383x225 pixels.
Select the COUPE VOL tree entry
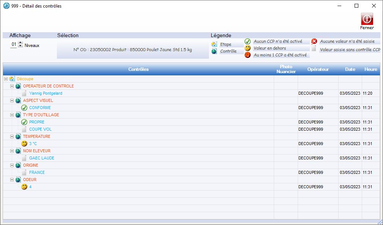click(40, 129)
